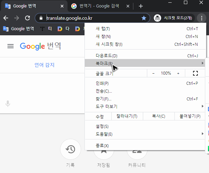This screenshot has height=173, width=209.
Task: Open the hamburger main menu
Action: tap(11, 46)
